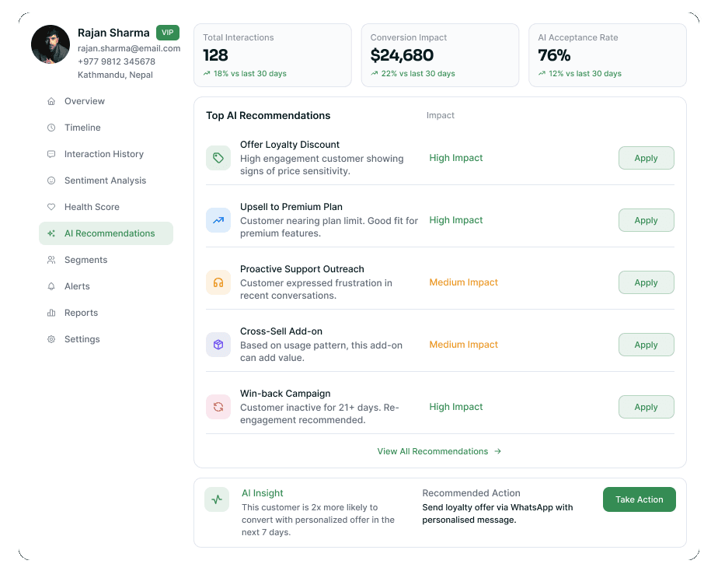Click the Total Interactions value 128

[215, 55]
